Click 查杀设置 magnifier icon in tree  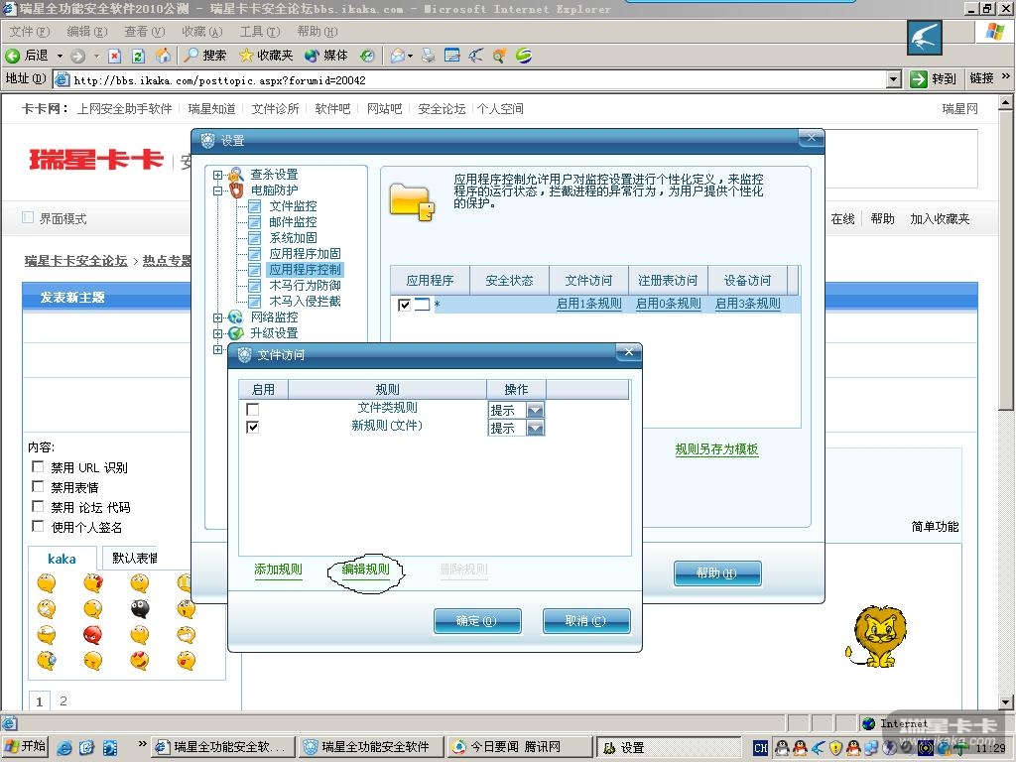tap(236, 175)
